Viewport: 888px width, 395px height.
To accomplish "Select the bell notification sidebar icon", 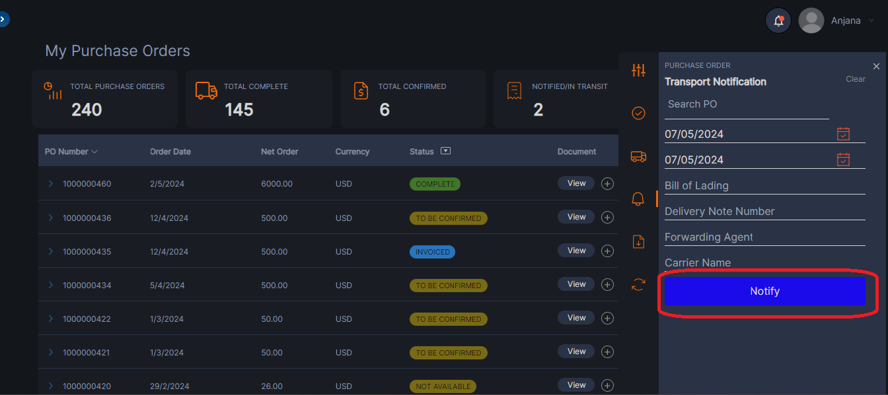I will pos(638,198).
